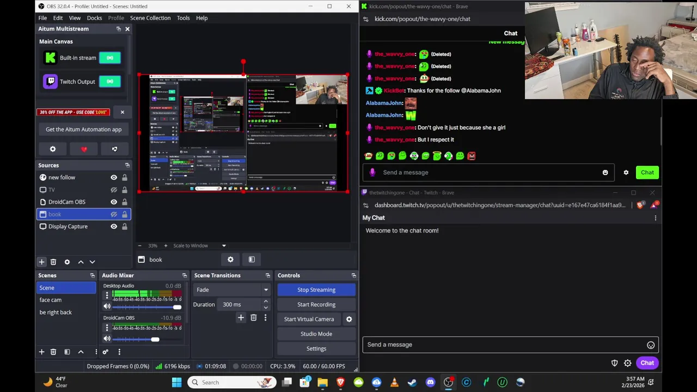Open Scale to Window dropdown arrow

[224, 246]
